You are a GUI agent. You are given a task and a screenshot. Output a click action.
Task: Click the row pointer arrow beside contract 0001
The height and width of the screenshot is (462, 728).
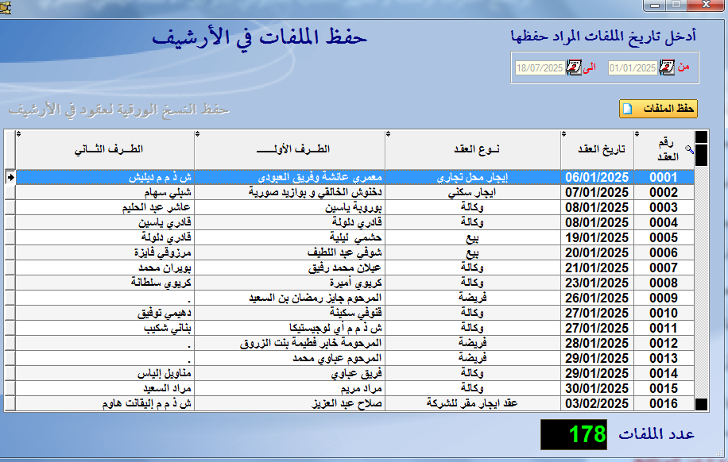point(10,177)
